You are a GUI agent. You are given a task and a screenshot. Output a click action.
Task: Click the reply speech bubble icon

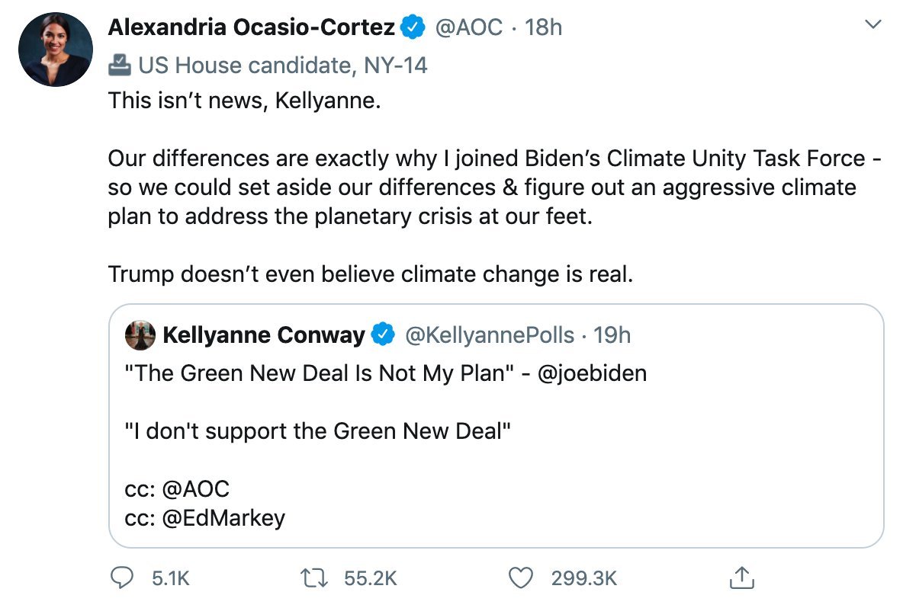coord(121,578)
